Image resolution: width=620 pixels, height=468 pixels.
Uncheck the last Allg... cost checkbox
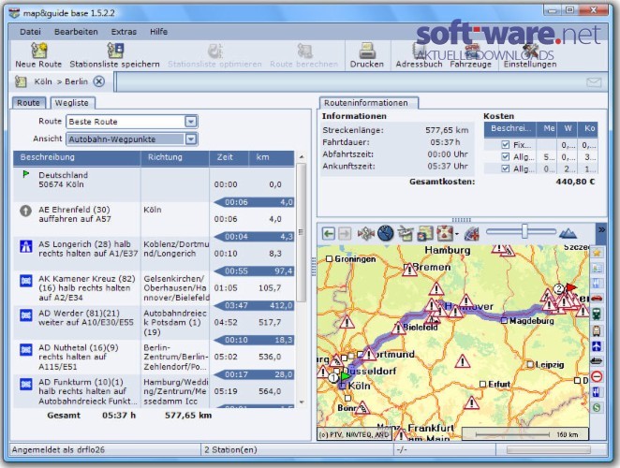point(506,168)
